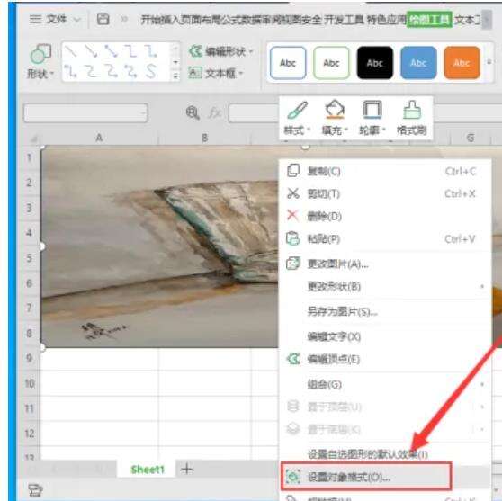Open the 编辑形状 dropdown
This screenshot has height=501, width=502.
click(221, 51)
